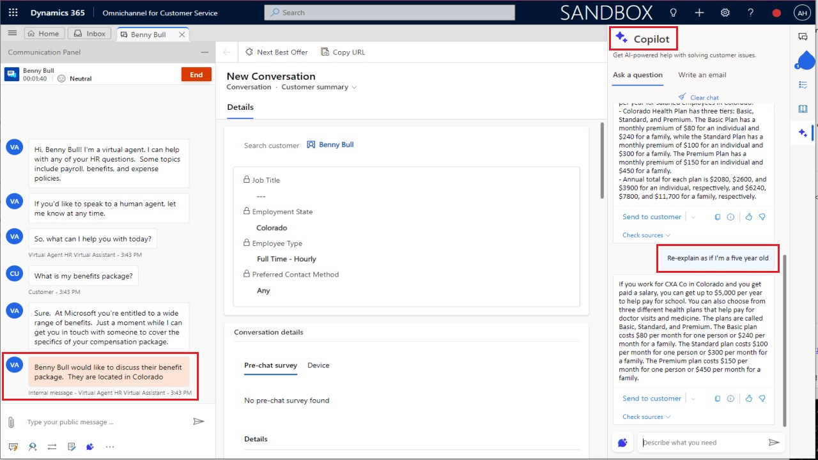Send the public chat message

coord(199,422)
